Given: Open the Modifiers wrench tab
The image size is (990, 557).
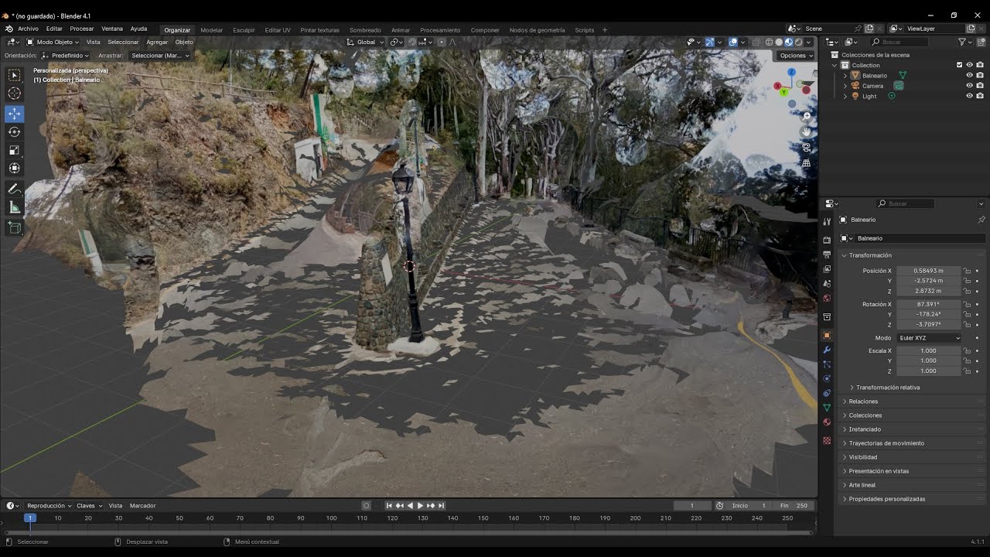Looking at the screenshot, I should click(x=827, y=350).
